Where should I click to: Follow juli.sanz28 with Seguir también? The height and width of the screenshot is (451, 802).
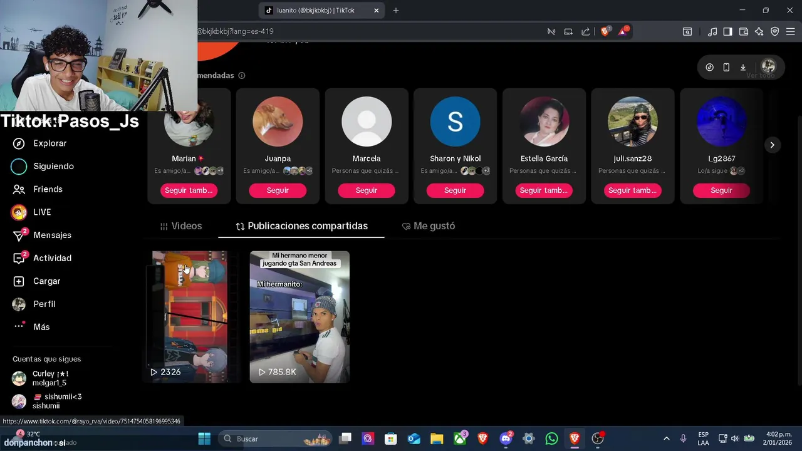click(633, 190)
